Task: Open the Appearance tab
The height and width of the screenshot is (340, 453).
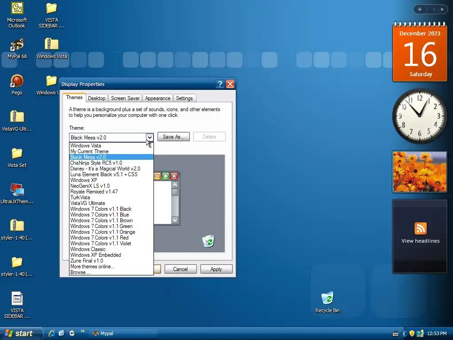Action: [157, 98]
